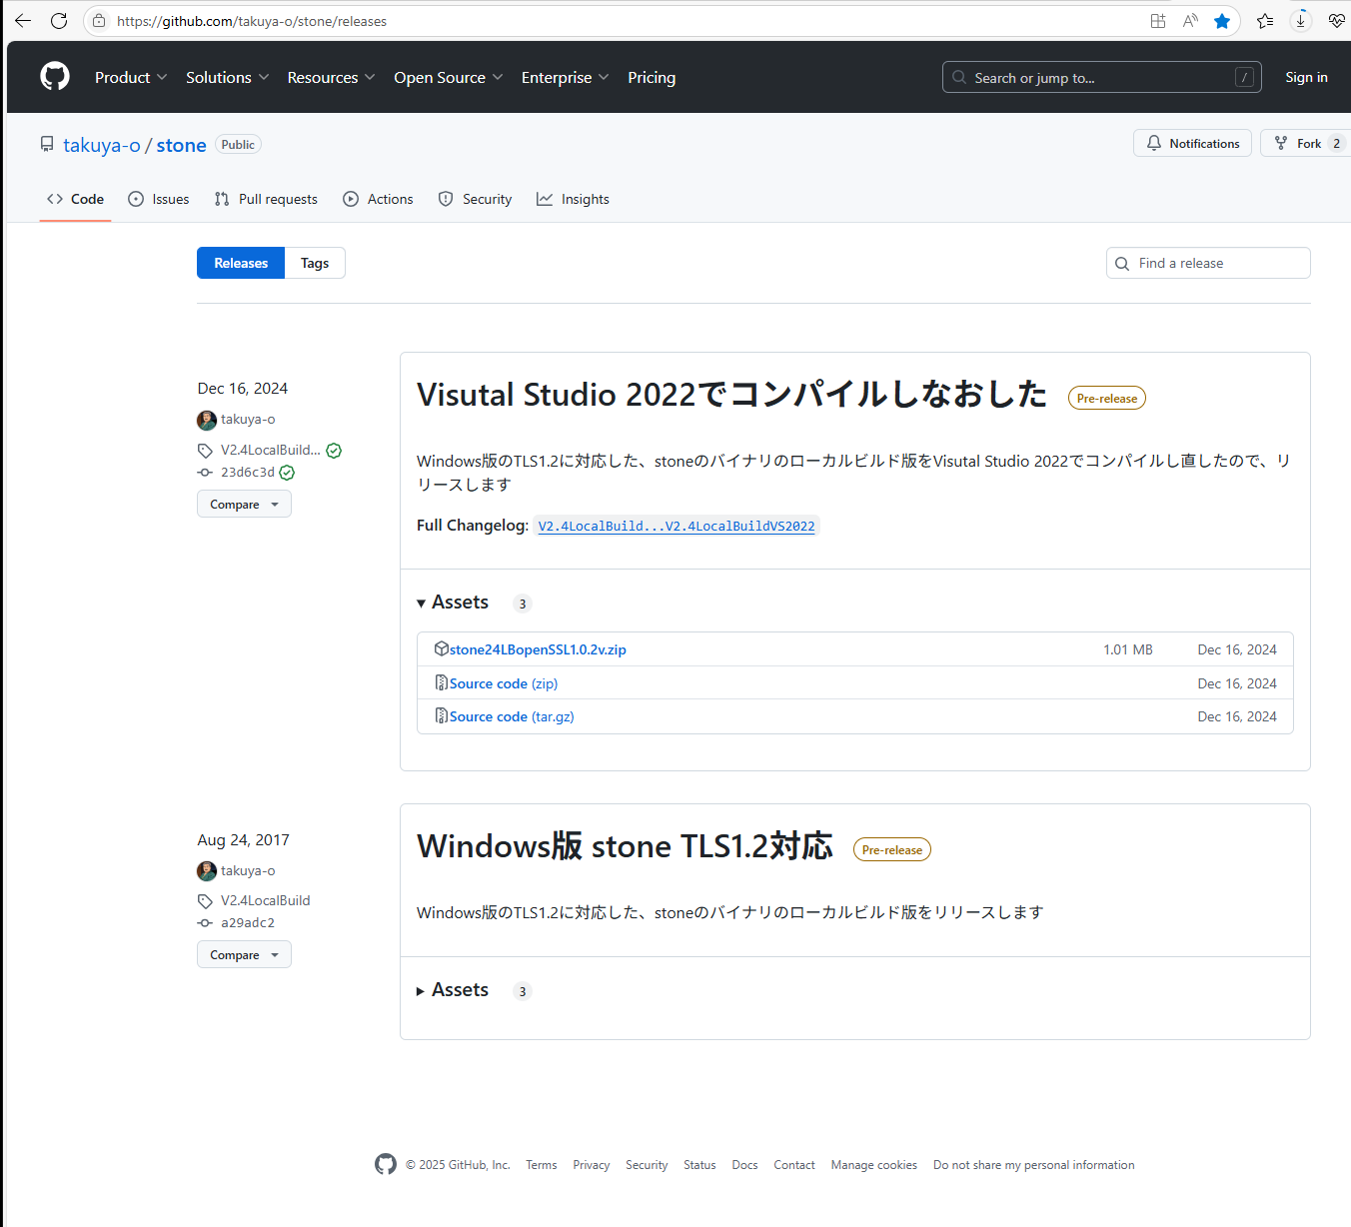Click the browser essentials heart icon

click(1336, 21)
